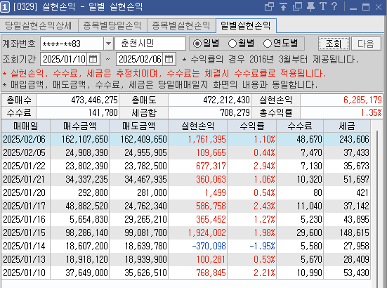387x288 pixels.
Task: Click the 수수료 column header
Action: point(300,126)
